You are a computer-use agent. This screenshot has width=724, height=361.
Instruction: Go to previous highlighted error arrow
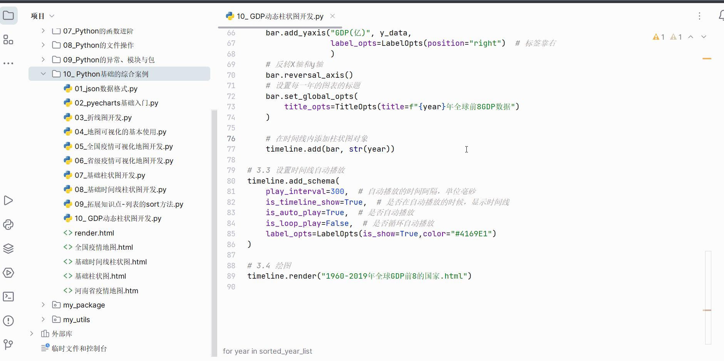coord(691,37)
